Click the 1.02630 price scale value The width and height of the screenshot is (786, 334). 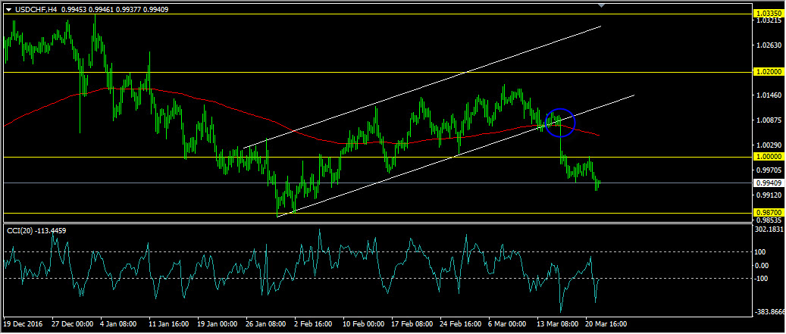click(769, 45)
